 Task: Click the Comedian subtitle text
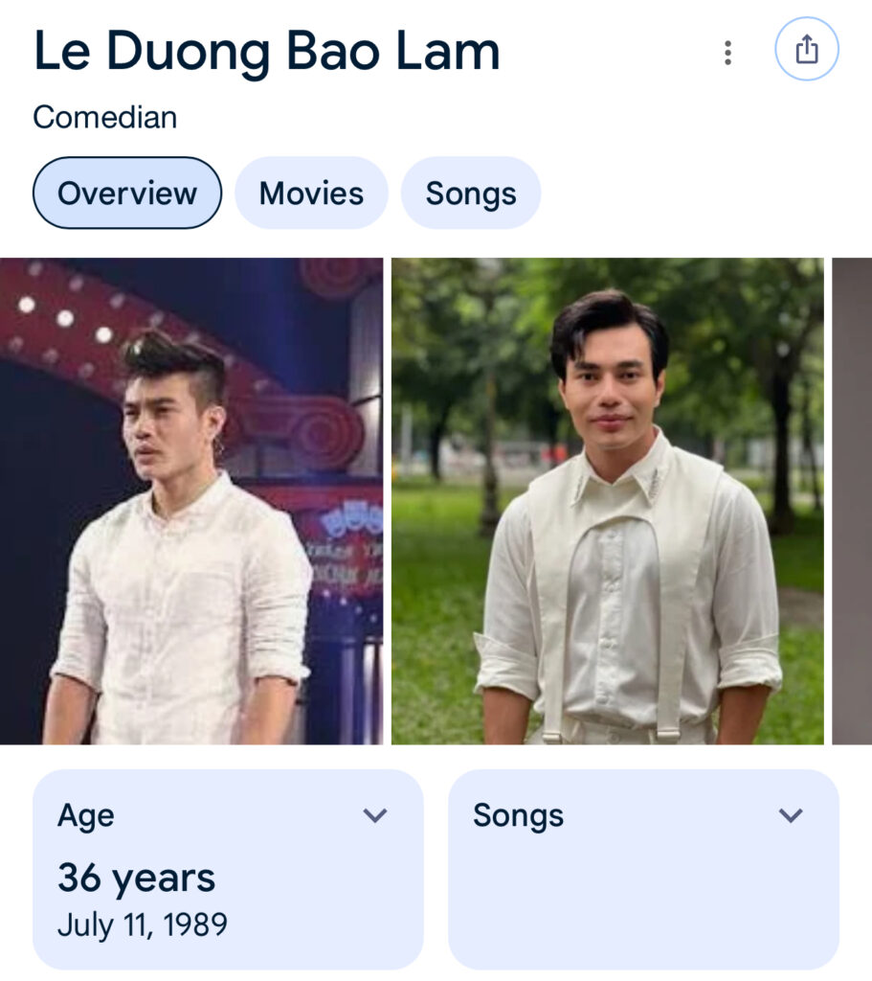pyautogui.click(x=105, y=118)
